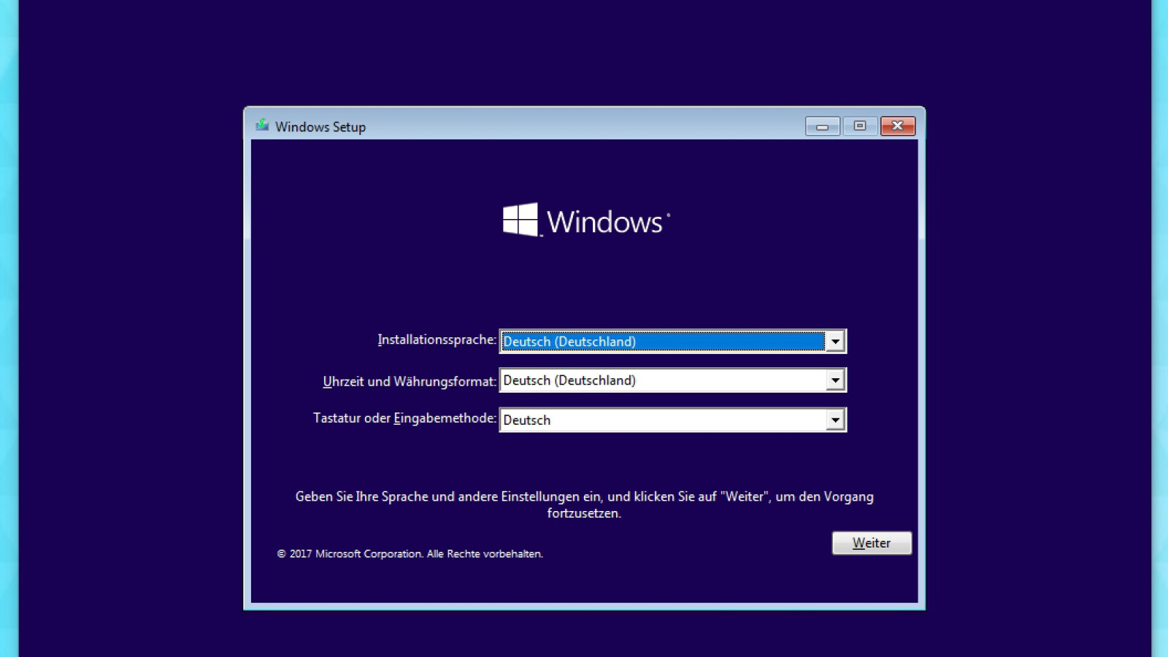The width and height of the screenshot is (1168, 657).
Task: Maximize the Windows Setup window
Action: [x=860, y=126]
